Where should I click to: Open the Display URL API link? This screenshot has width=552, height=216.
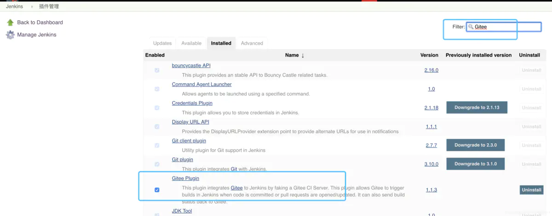pos(190,122)
